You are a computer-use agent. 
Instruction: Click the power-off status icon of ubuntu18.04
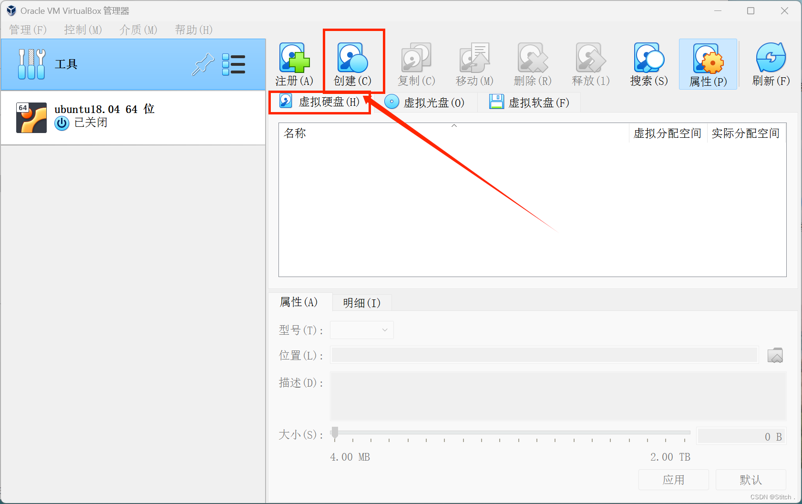tap(62, 123)
